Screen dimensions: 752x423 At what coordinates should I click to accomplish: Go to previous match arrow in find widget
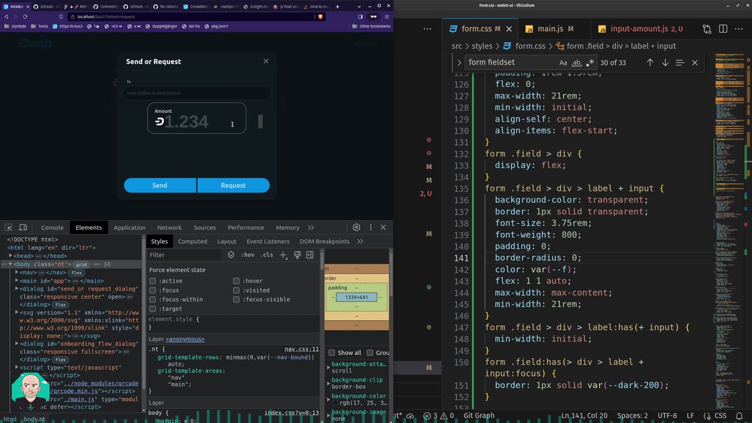click(x=650, y=62)
